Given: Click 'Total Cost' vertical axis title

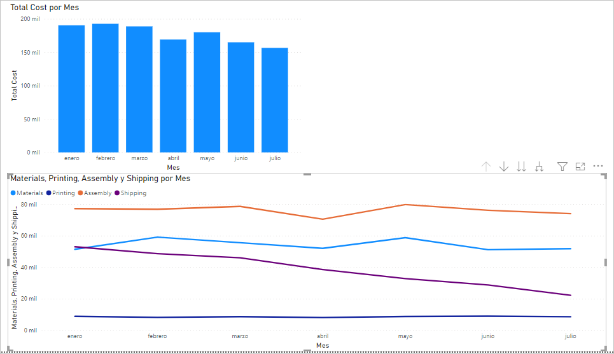Looking at the screenshot, I should [14, 86].
